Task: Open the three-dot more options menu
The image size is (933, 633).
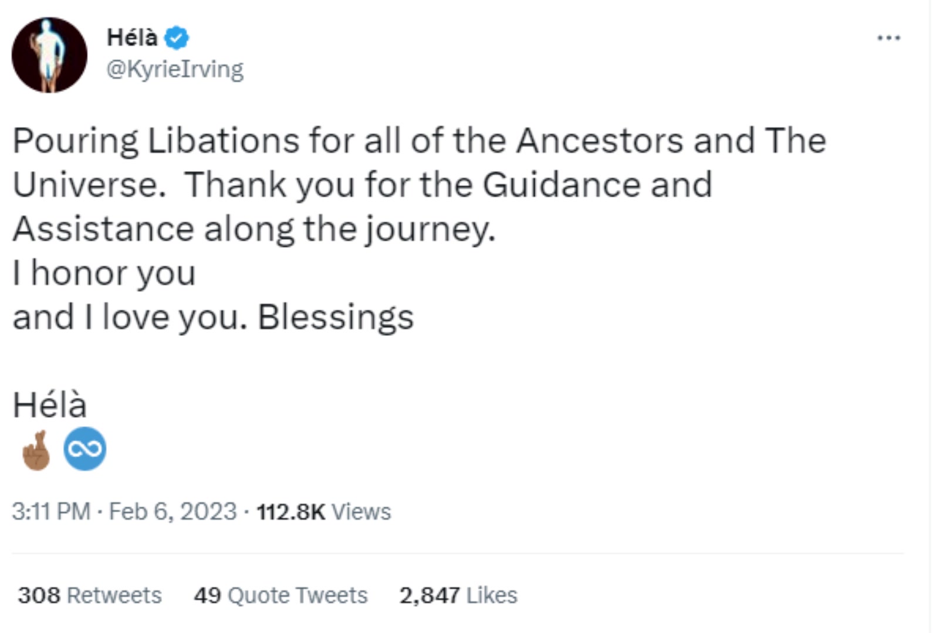Action: [x=888, y=38]
